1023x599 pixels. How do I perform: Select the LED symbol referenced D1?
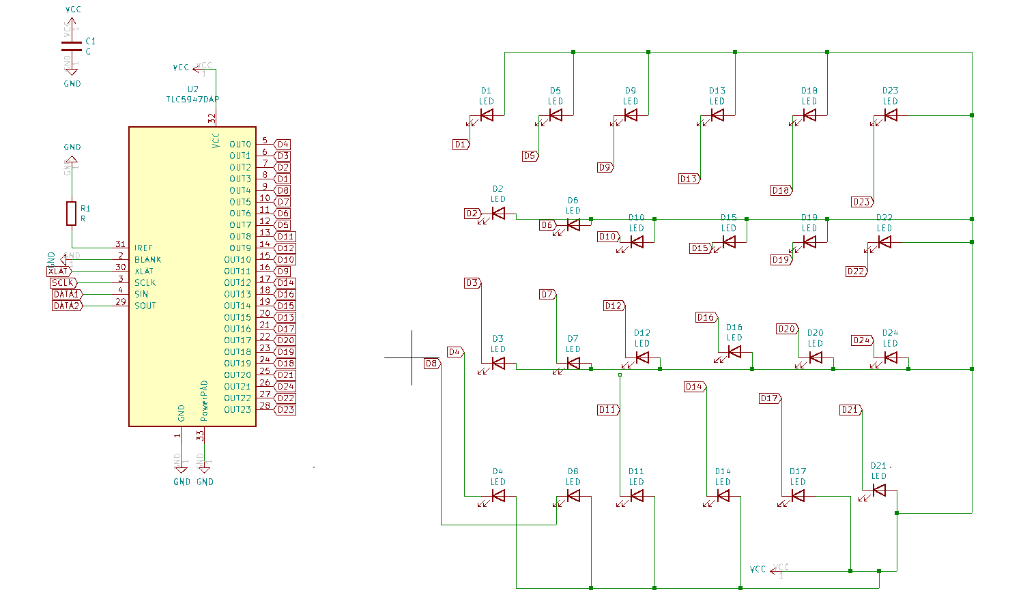[x=486, y=115]
